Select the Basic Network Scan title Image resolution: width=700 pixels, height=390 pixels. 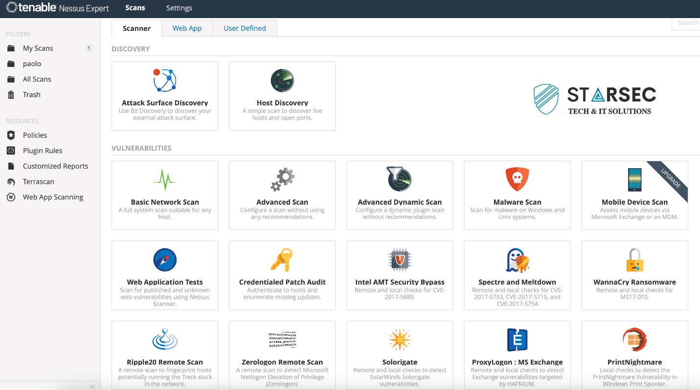click(x=165, y=202)
